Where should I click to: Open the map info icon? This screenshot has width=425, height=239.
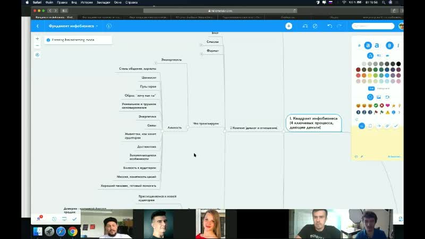[109, 26]
